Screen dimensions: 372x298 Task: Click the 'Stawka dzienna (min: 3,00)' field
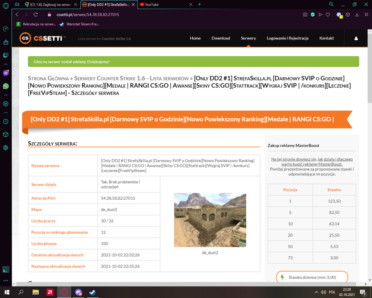pos(312,277)
